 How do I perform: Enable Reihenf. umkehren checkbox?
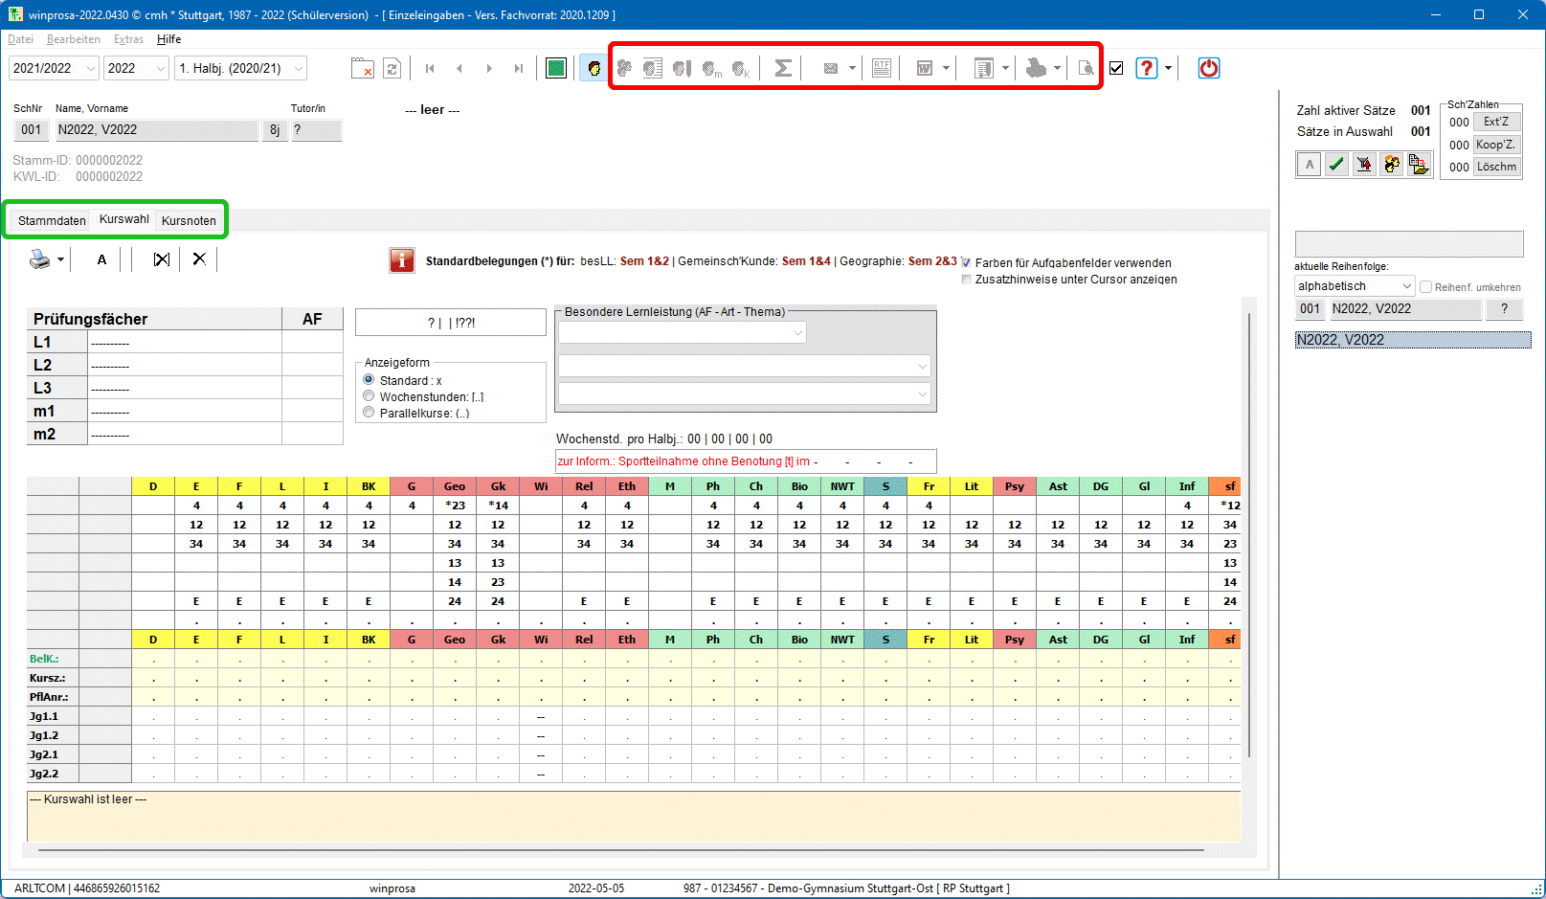(x=1425, y=287)
